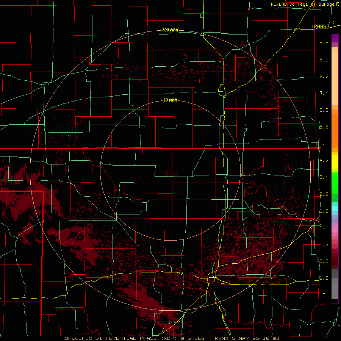Screen dimensions: 341x341
Task: Click the 8.2 scale value
Action: [x=324, y=76]
